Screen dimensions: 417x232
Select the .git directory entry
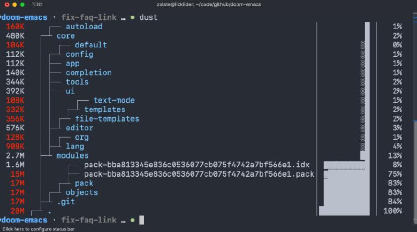click(66, 202)
